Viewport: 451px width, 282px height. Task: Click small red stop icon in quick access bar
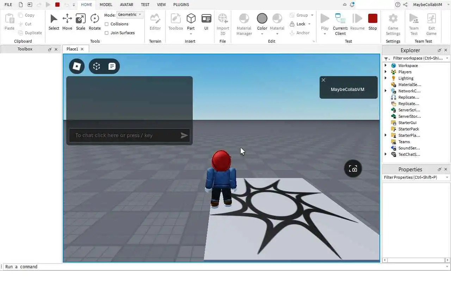point(57,5)
